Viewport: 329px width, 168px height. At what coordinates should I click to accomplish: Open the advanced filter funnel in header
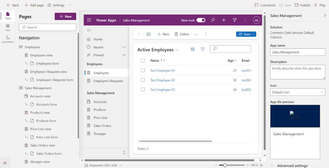(235, 20)
